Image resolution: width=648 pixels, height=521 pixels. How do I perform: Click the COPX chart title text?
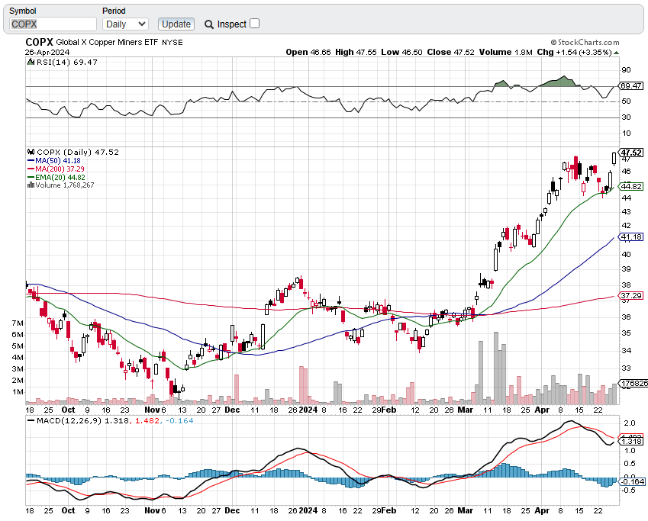tap(39, 42)
